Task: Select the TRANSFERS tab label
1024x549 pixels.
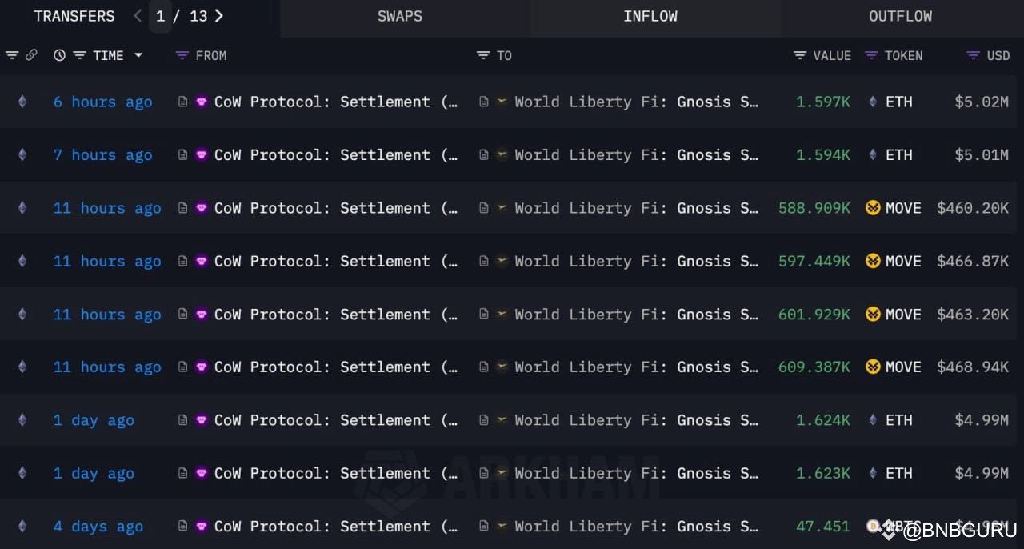Action: pos(74,16)
